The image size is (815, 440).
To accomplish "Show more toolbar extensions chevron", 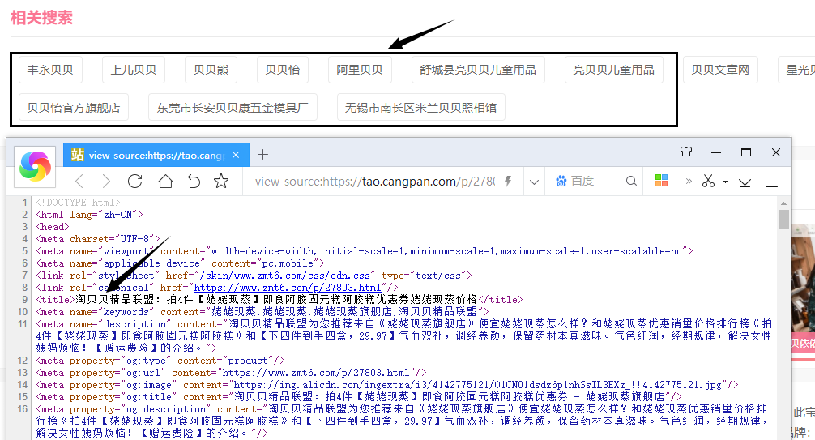I will pyautogui.click(x=689, y=181).
